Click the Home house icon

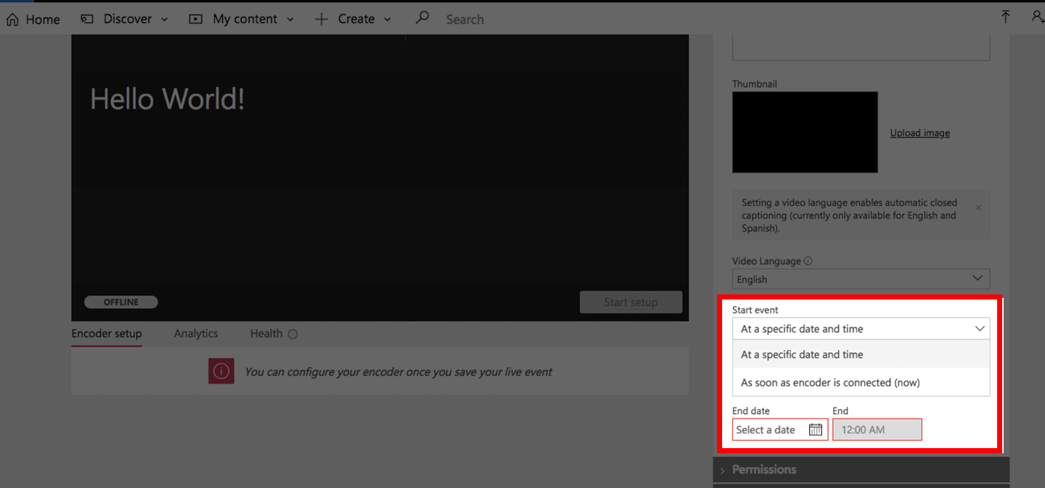(x=12, y=20)
